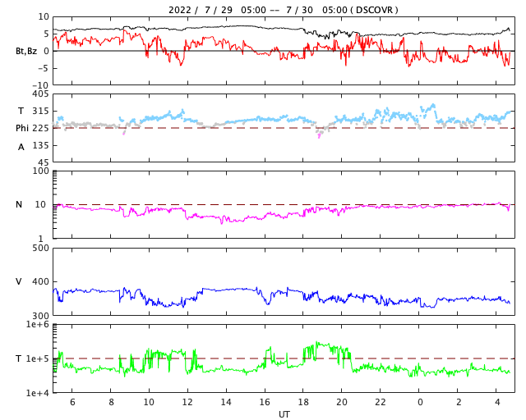The width and height of the screenshot is (526, 420).
Task: Click the N density panel label
Action: pyautogui.click(x=19, y=204)
